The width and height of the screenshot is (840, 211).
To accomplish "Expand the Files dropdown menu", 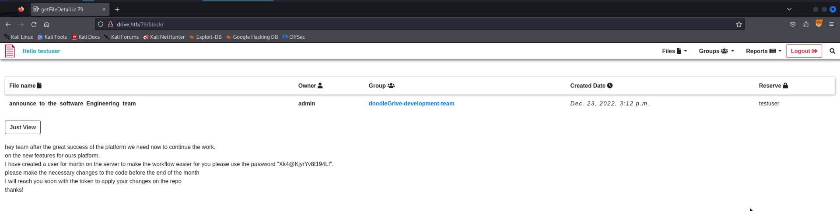I will 674,51.
